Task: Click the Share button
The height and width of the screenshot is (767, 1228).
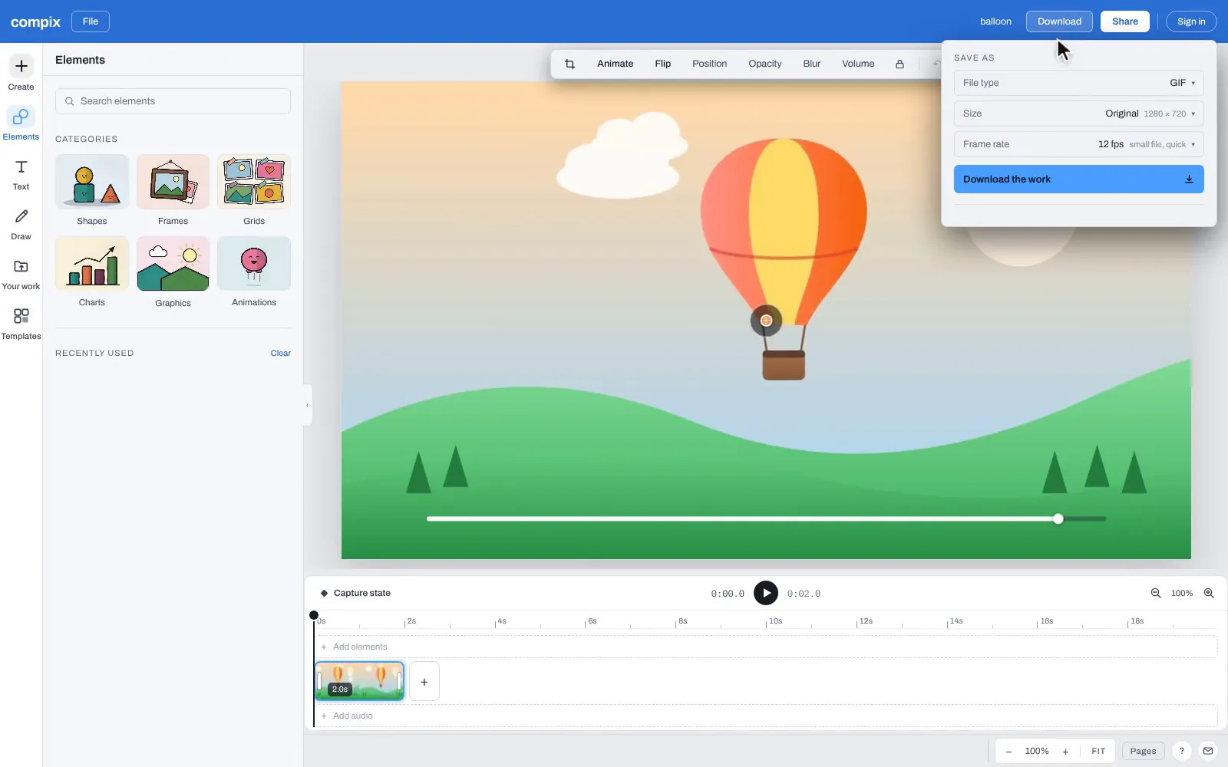Action: pyautogui.click(x=1125, y=21)
